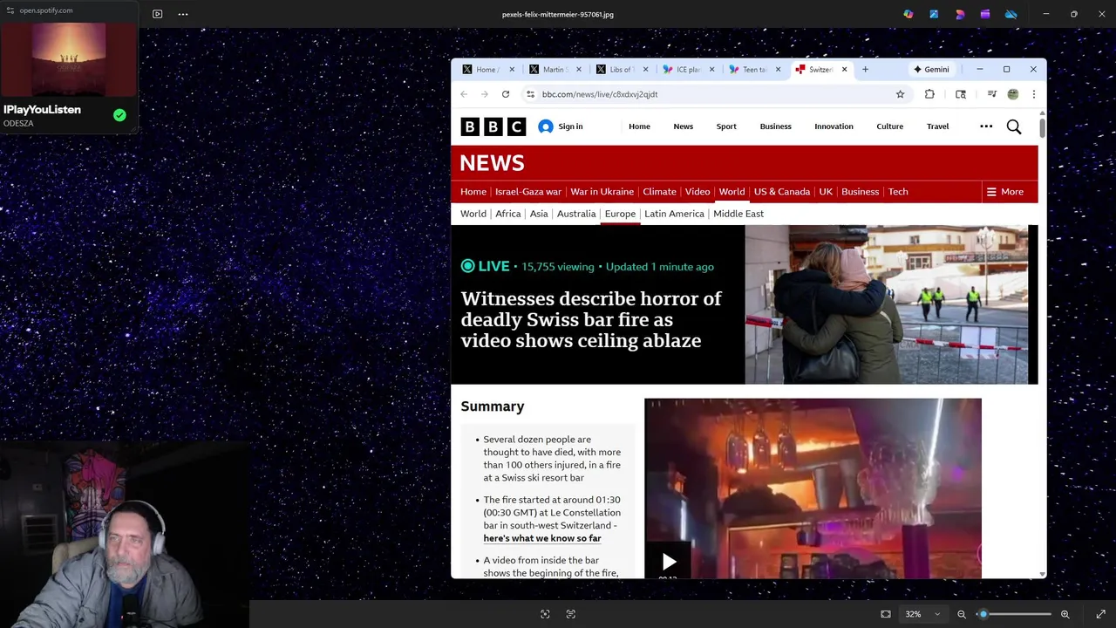Screen dimensions: 1116x628
Task: Open the image editor icon in Photos title bar
Action: click(x=934, y=14)
